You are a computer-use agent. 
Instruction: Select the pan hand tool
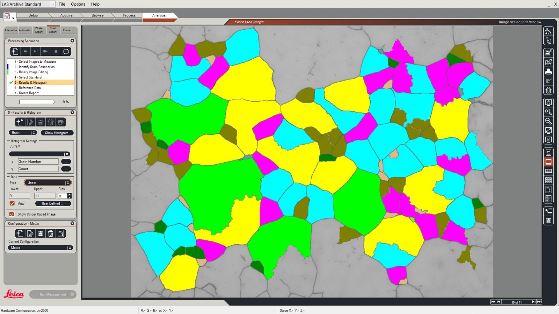(x=548, y=103)
